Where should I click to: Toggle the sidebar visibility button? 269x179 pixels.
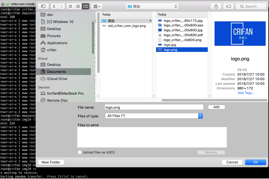point(43,6)
